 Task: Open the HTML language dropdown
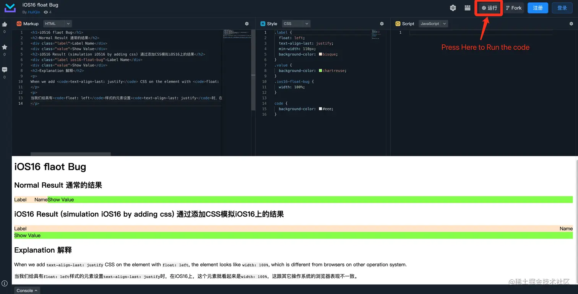pyautogui.click(x=57, y=24)
